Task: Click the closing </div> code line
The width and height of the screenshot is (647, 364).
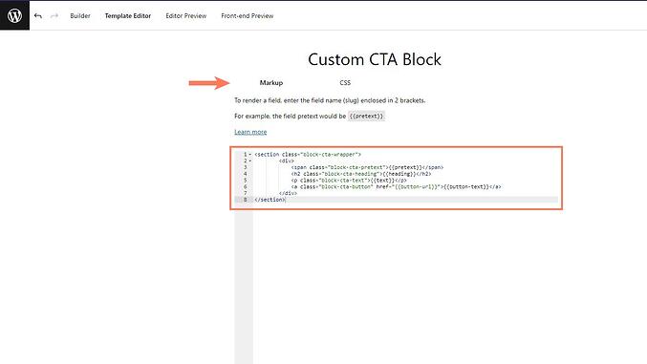Action: tap(288, 193)
